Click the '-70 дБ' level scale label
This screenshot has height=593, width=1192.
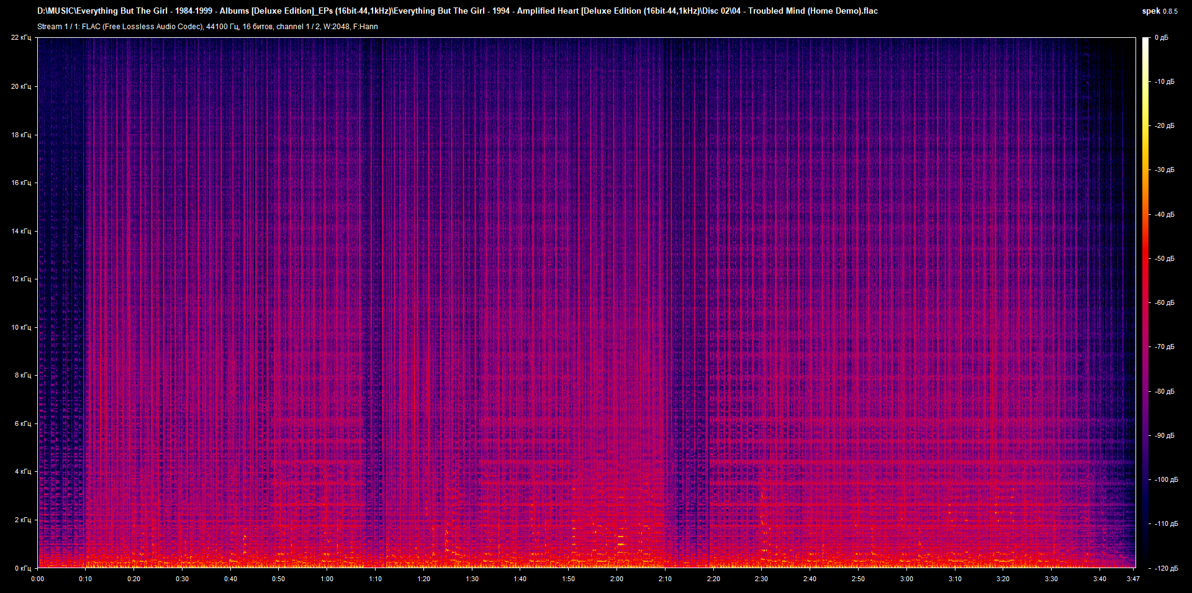click(x=1165, y=347)
